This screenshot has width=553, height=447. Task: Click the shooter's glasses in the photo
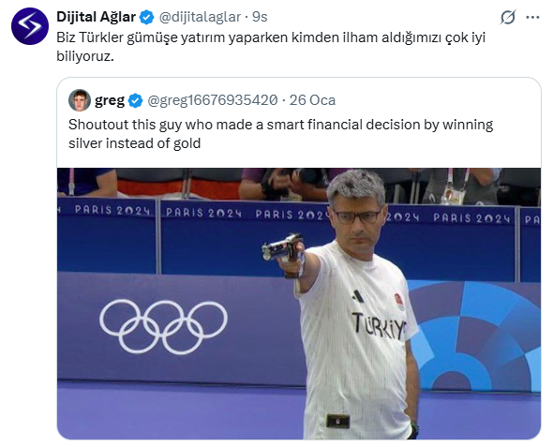point(356,216)
